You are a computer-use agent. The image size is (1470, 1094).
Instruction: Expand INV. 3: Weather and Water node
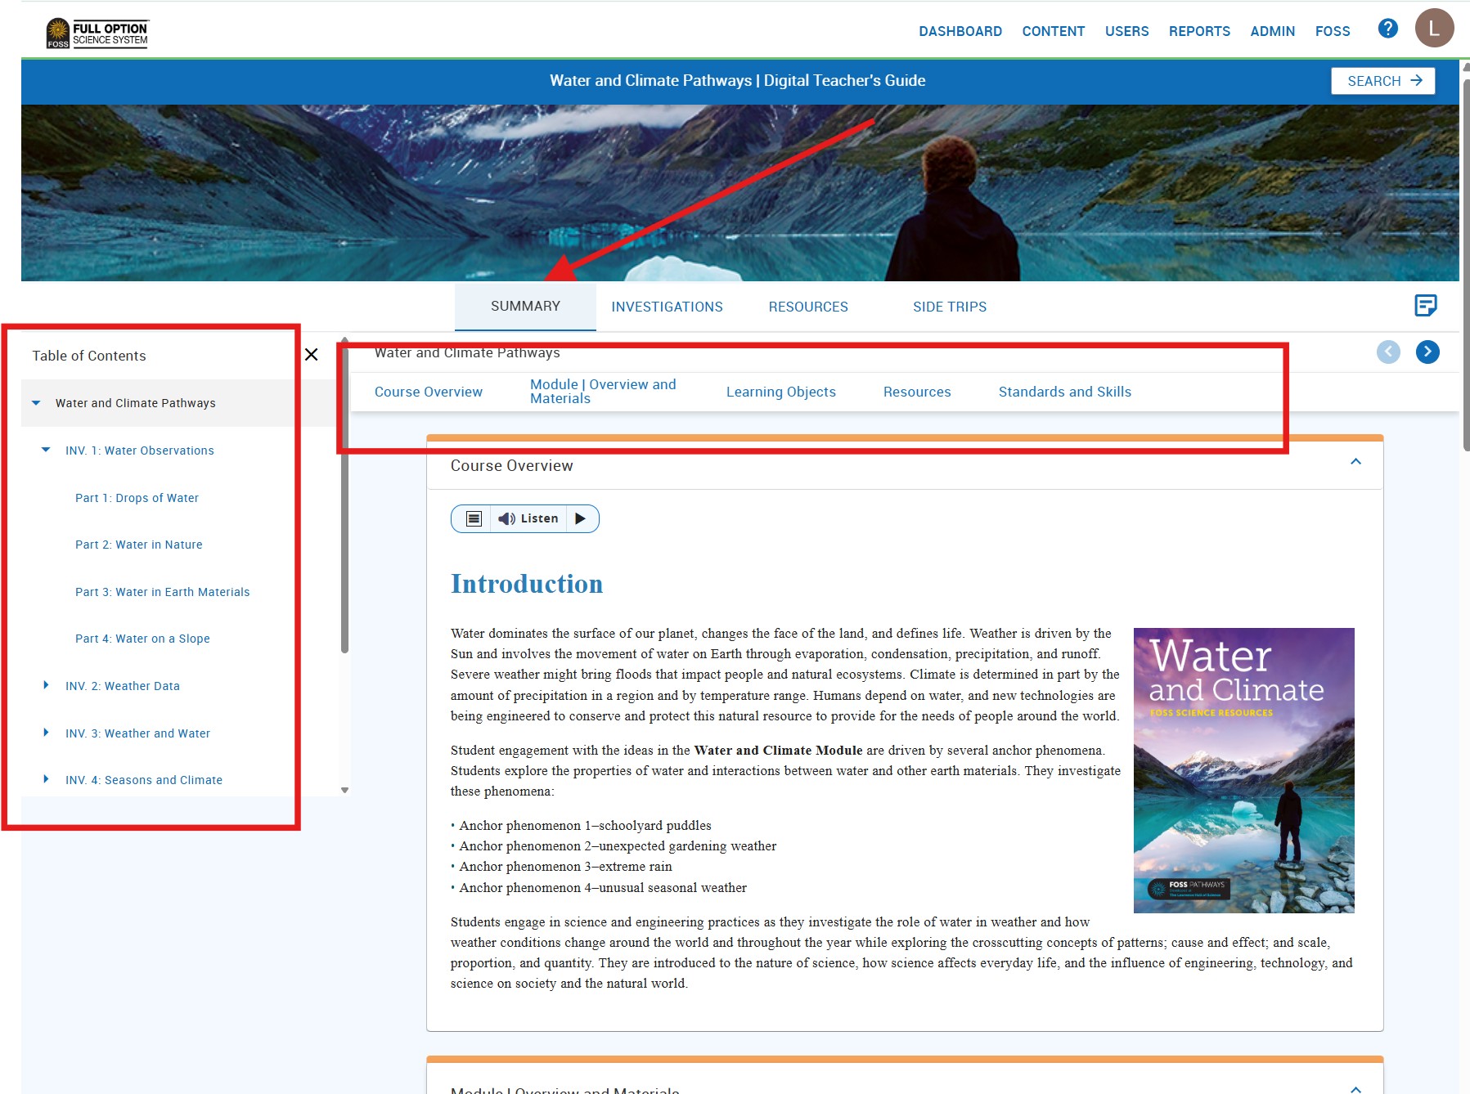pos(46,733)
